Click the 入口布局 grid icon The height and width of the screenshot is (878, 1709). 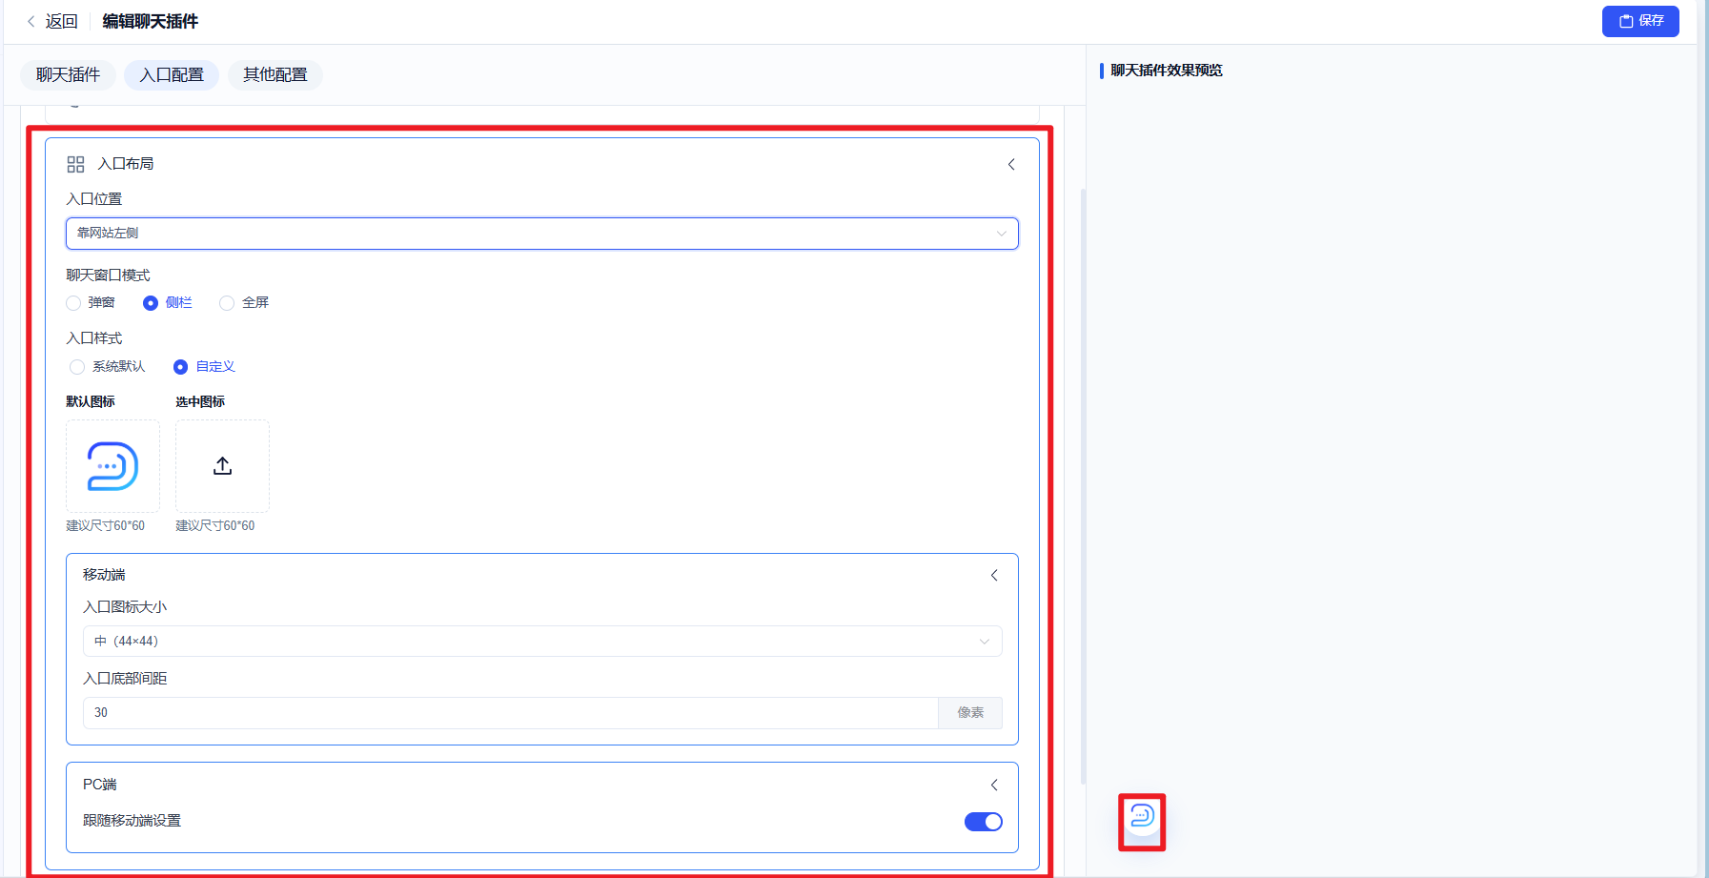[x=75, y=164]
